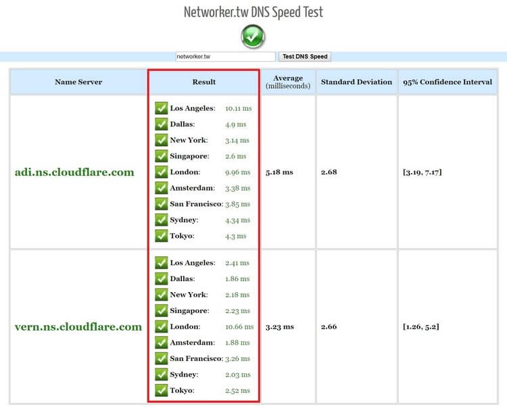Click the check icon beside Los Angeles 2.41 ms
This screenshot has height=407, width=507.
click(x=162, y=263)
